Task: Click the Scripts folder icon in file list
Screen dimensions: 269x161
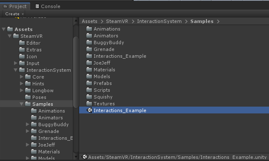Action: click(x=89, y=90)
